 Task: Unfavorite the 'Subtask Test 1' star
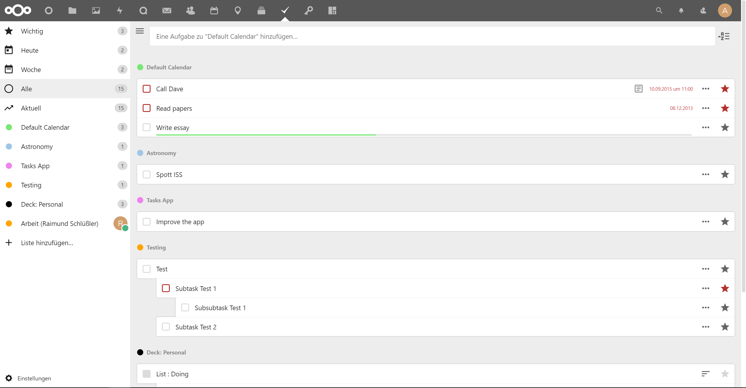pyautogui.click(x=725, y=288)
